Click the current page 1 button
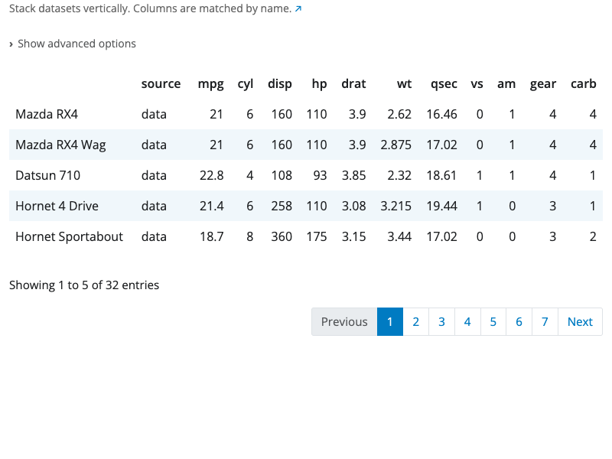 [390, 321]
